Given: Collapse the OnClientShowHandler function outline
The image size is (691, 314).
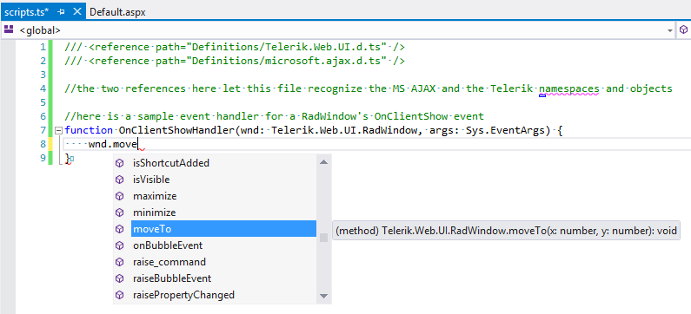Looking at the screenshot, I should pyautogui.click(x=58, y=131).
